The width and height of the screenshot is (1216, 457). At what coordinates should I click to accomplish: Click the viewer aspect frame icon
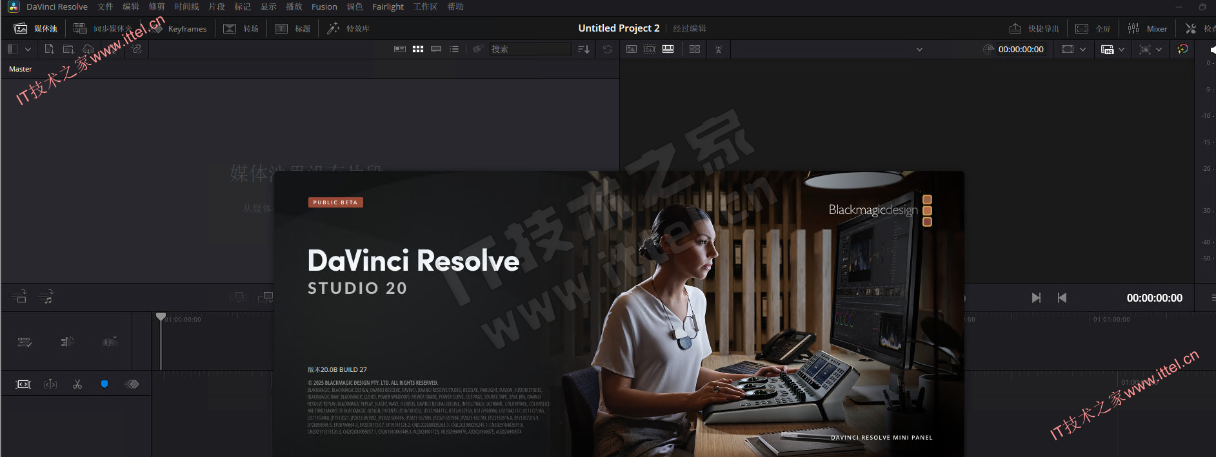pyautogui.click(x=1068, y=49)
